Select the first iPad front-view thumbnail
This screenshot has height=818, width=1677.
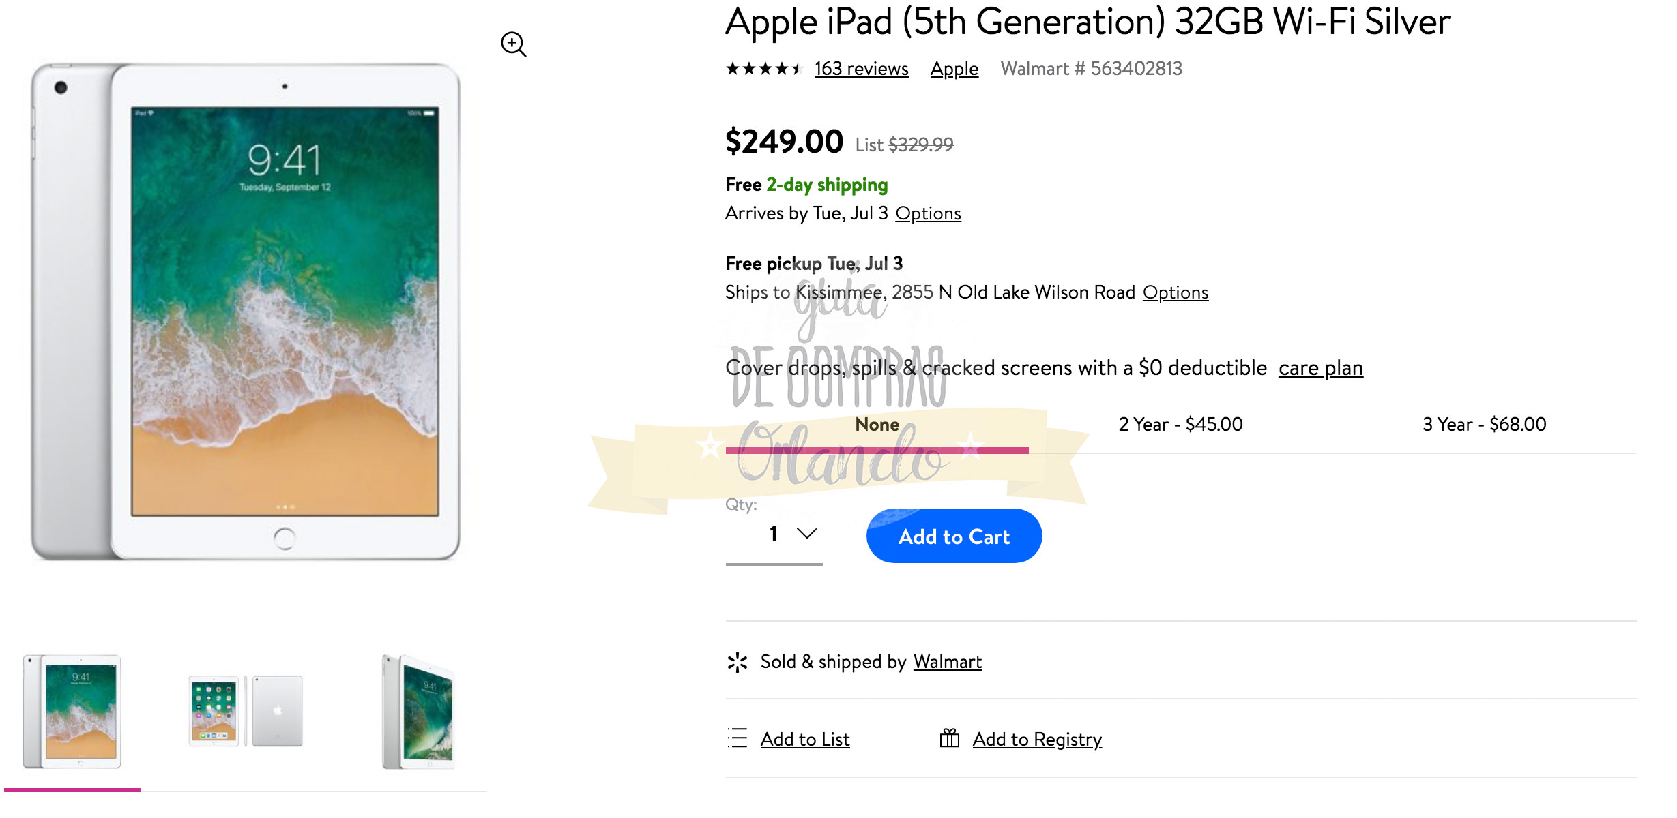[72, 711]
